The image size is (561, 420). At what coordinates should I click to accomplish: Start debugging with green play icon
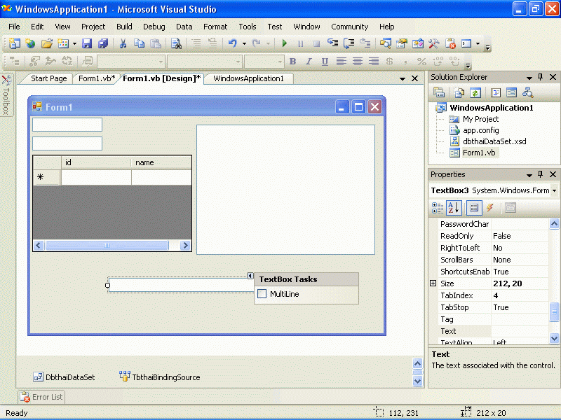[x=285, y=43]
